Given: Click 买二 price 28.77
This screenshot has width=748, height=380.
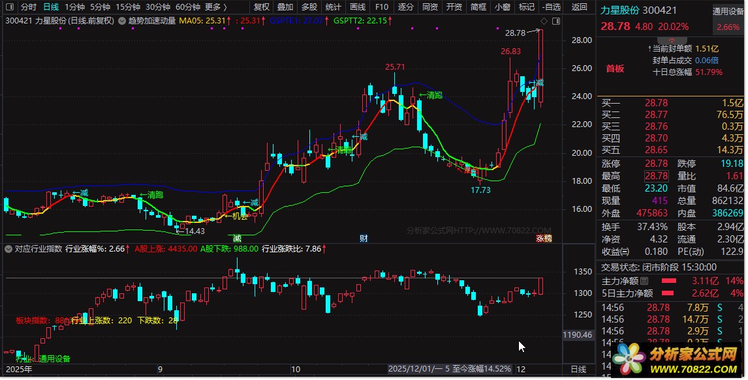Looking at the screenshot, I should 657,115.
